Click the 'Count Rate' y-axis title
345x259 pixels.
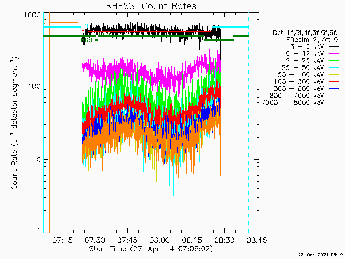click(x=15, y=123)
